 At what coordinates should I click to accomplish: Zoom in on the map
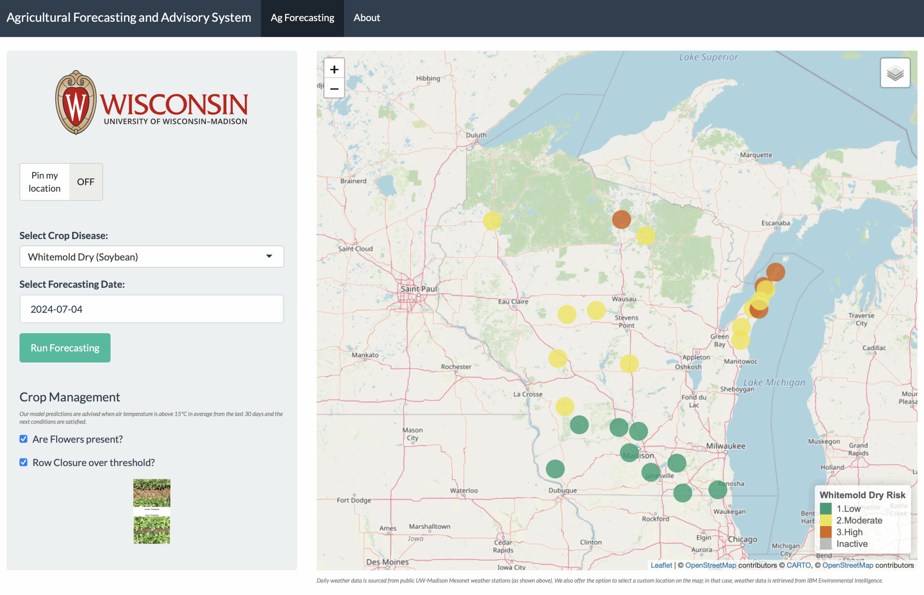point(334,69)
